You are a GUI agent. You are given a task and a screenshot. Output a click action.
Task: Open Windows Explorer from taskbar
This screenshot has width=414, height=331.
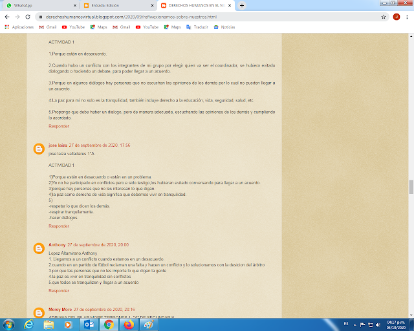click(49, 325)
